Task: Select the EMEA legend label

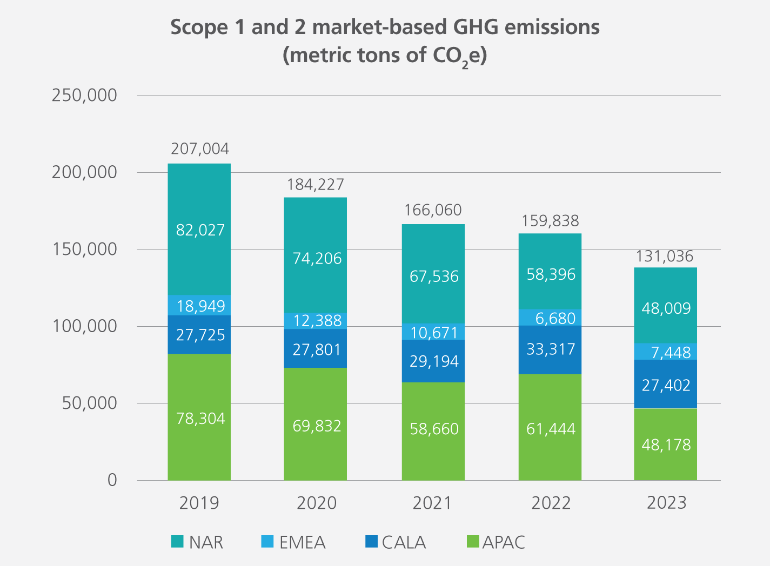Action: 302,542
